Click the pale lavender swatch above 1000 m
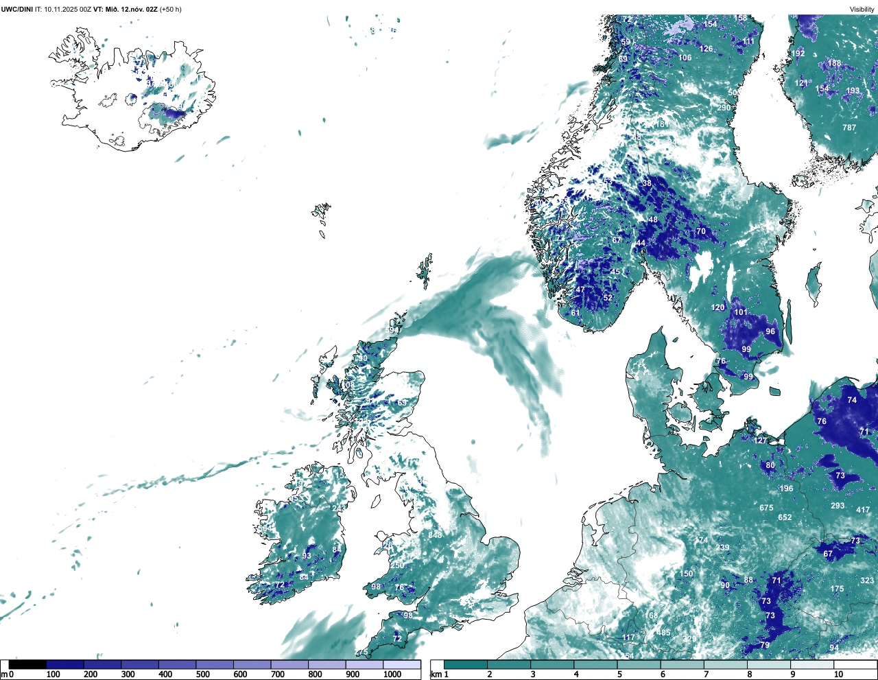Screen dimensions: 878x680 401,665
